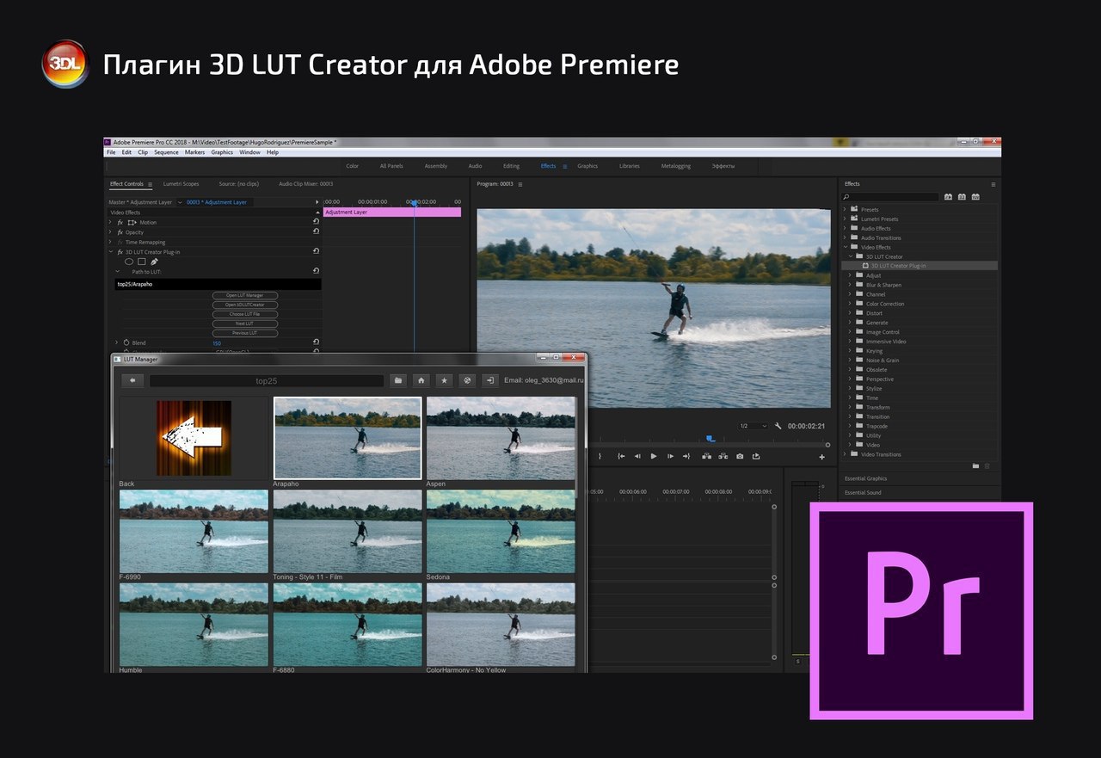Expand the Blend parameter
Screen dimensions: 1101x758
tap(116, 342)
